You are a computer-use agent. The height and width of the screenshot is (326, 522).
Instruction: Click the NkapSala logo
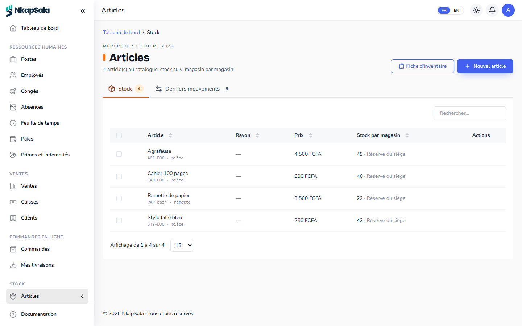click(x=28, y=11)
